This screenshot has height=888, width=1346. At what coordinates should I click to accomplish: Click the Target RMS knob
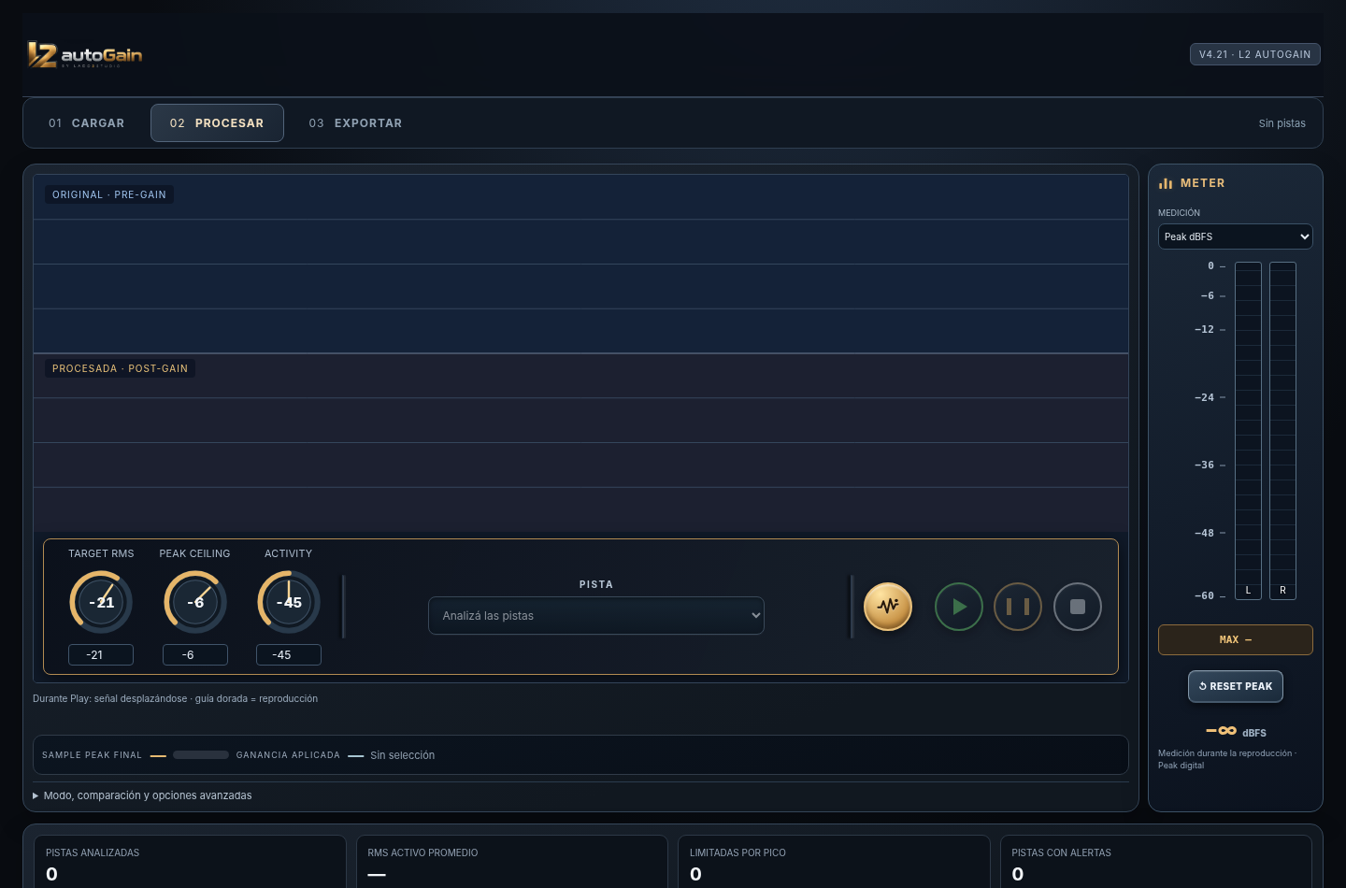click(101, 602)
